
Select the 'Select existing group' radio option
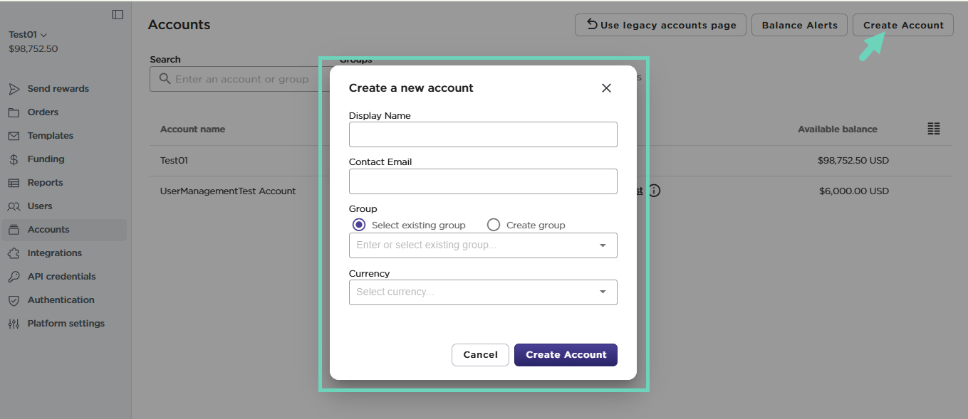[359, 225]
